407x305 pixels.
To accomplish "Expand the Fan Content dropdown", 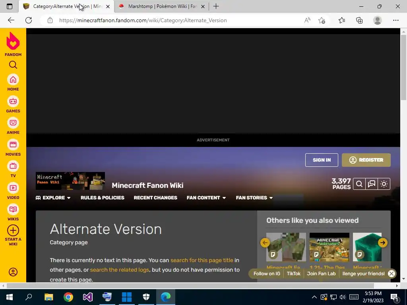I will coord(206,198).
